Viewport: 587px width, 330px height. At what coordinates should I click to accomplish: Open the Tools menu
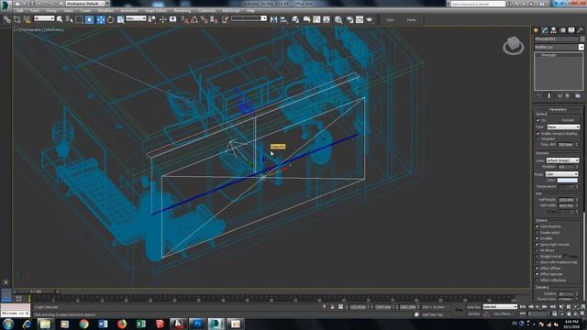point(35,11)
